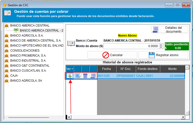The image size is (193, 123).
Task: Open Detalles del documento
Action: coord(169,30)
